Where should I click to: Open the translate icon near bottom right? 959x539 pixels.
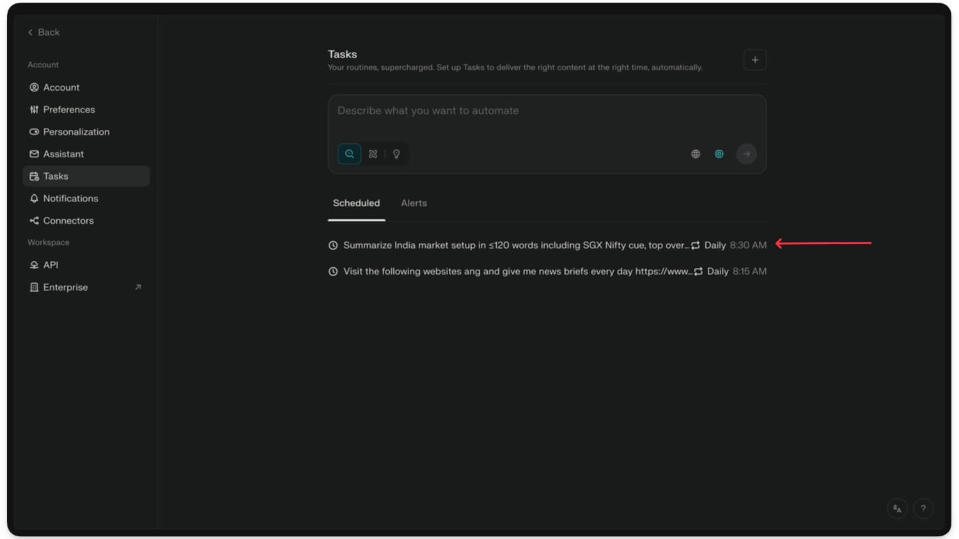(896, 508)
